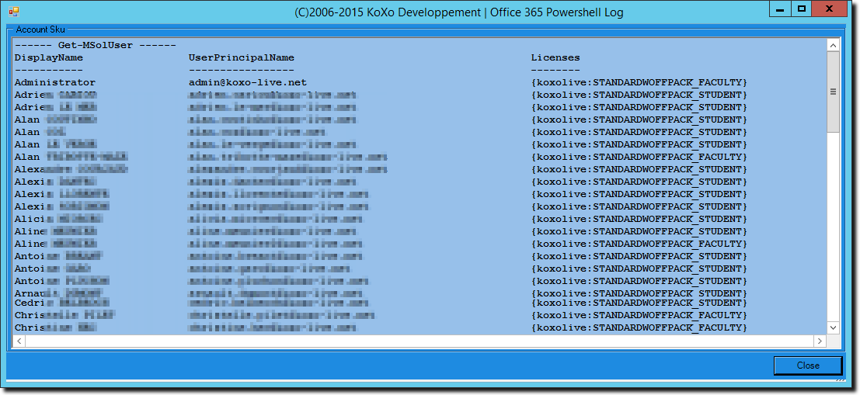This screenshot has width=860, height=395.
Task: Click the KoXo application icon in title bar
Action: coord(14,11)
